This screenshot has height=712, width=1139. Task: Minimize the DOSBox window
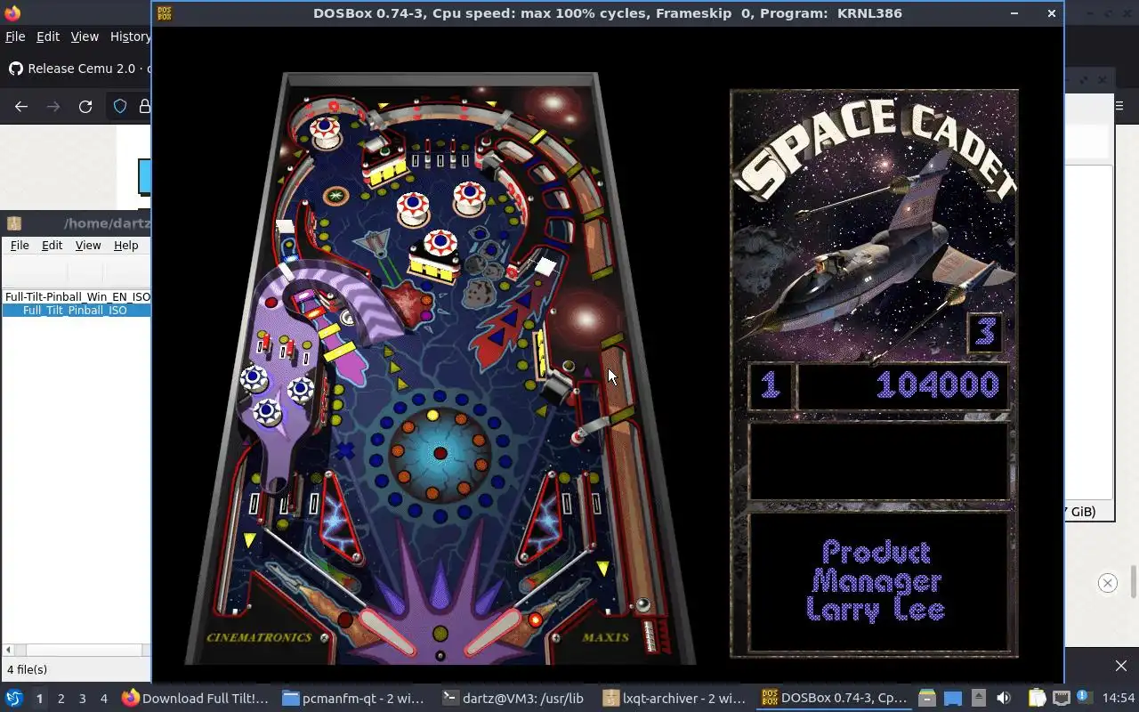(x=1014, y=13)
